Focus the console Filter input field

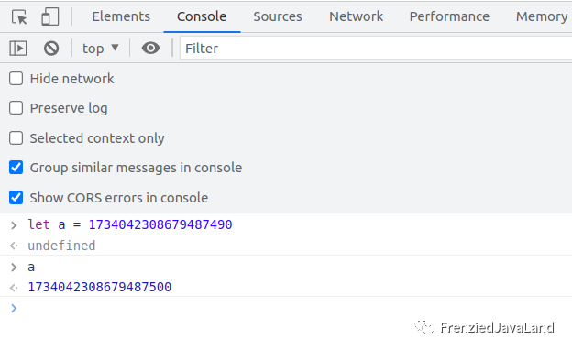pos(376,49)
